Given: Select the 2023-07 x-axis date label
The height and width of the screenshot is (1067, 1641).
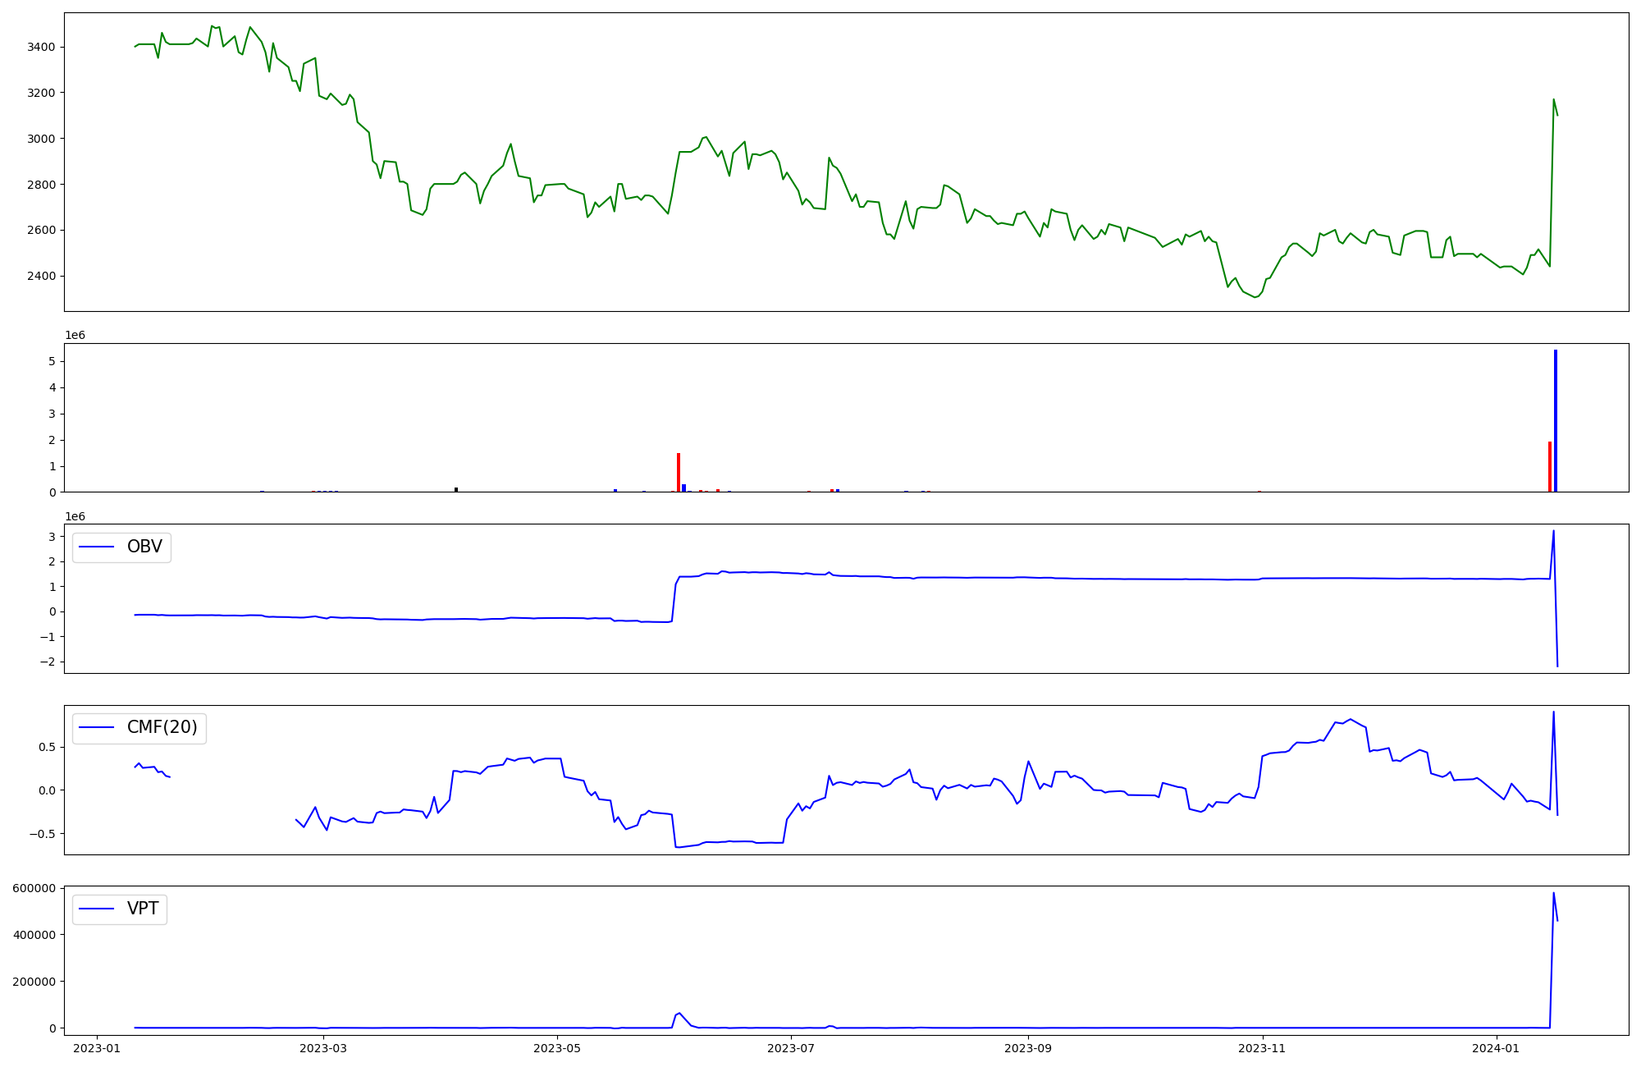Looking at the screenshot, I should [791, 1048].
